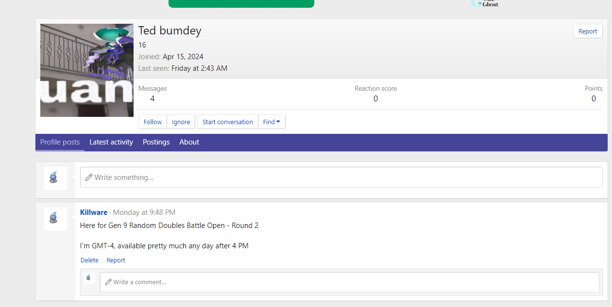Image resolution: width=612 pixels, height=307 pixels.
Task: Click the Reaction score value 0
Action: coord(375,98)
